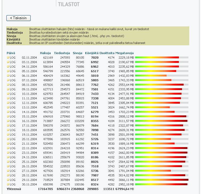This screenshot has width=202, height=194.
Task: Open LOG folder icon for 24.11.2004
Action: click(x=8, y=157)
